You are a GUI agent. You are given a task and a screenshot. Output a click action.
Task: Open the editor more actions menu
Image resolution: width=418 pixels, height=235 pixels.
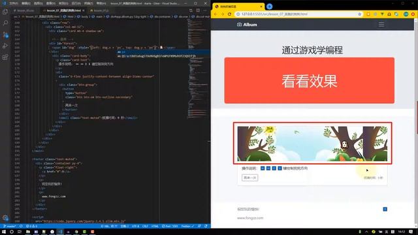(x=204, y=10)
